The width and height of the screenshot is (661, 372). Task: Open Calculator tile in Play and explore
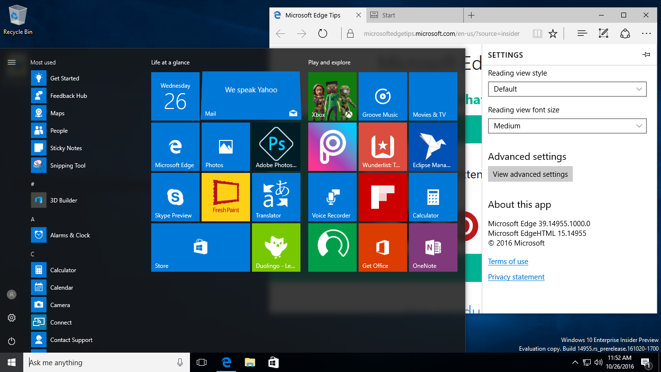tap(433, 197)
